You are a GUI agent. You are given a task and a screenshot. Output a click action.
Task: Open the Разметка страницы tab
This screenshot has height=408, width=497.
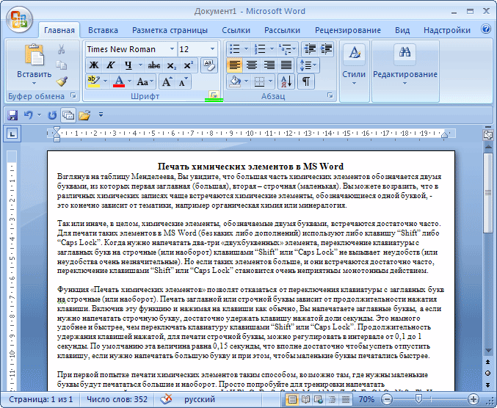pos(169,30)
